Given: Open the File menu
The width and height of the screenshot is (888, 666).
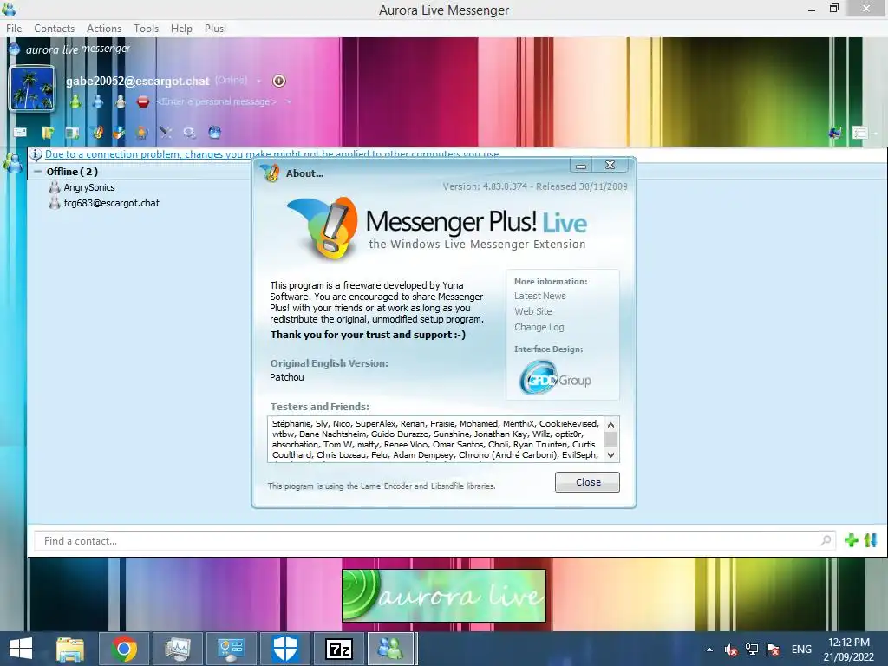Looking at the screenshot, I should point(14,29).
